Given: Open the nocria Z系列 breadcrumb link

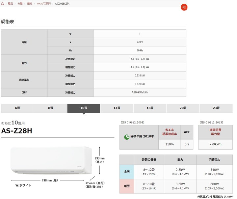Looking at the screenshot, I should 44,4.
